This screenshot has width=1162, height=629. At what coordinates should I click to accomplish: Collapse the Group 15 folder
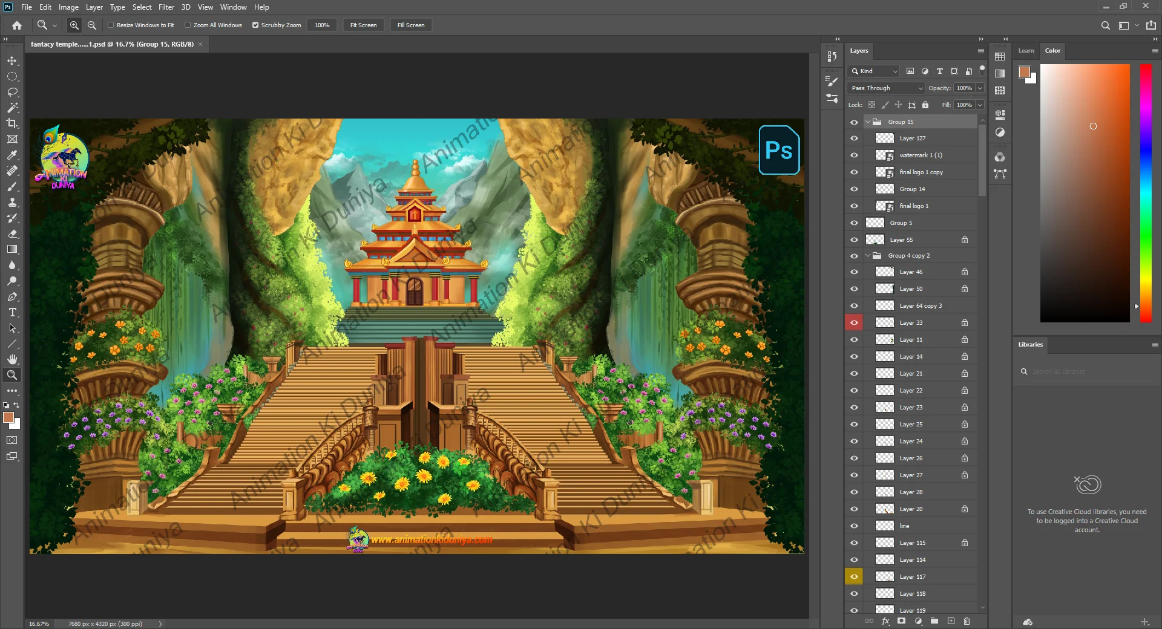868,122
